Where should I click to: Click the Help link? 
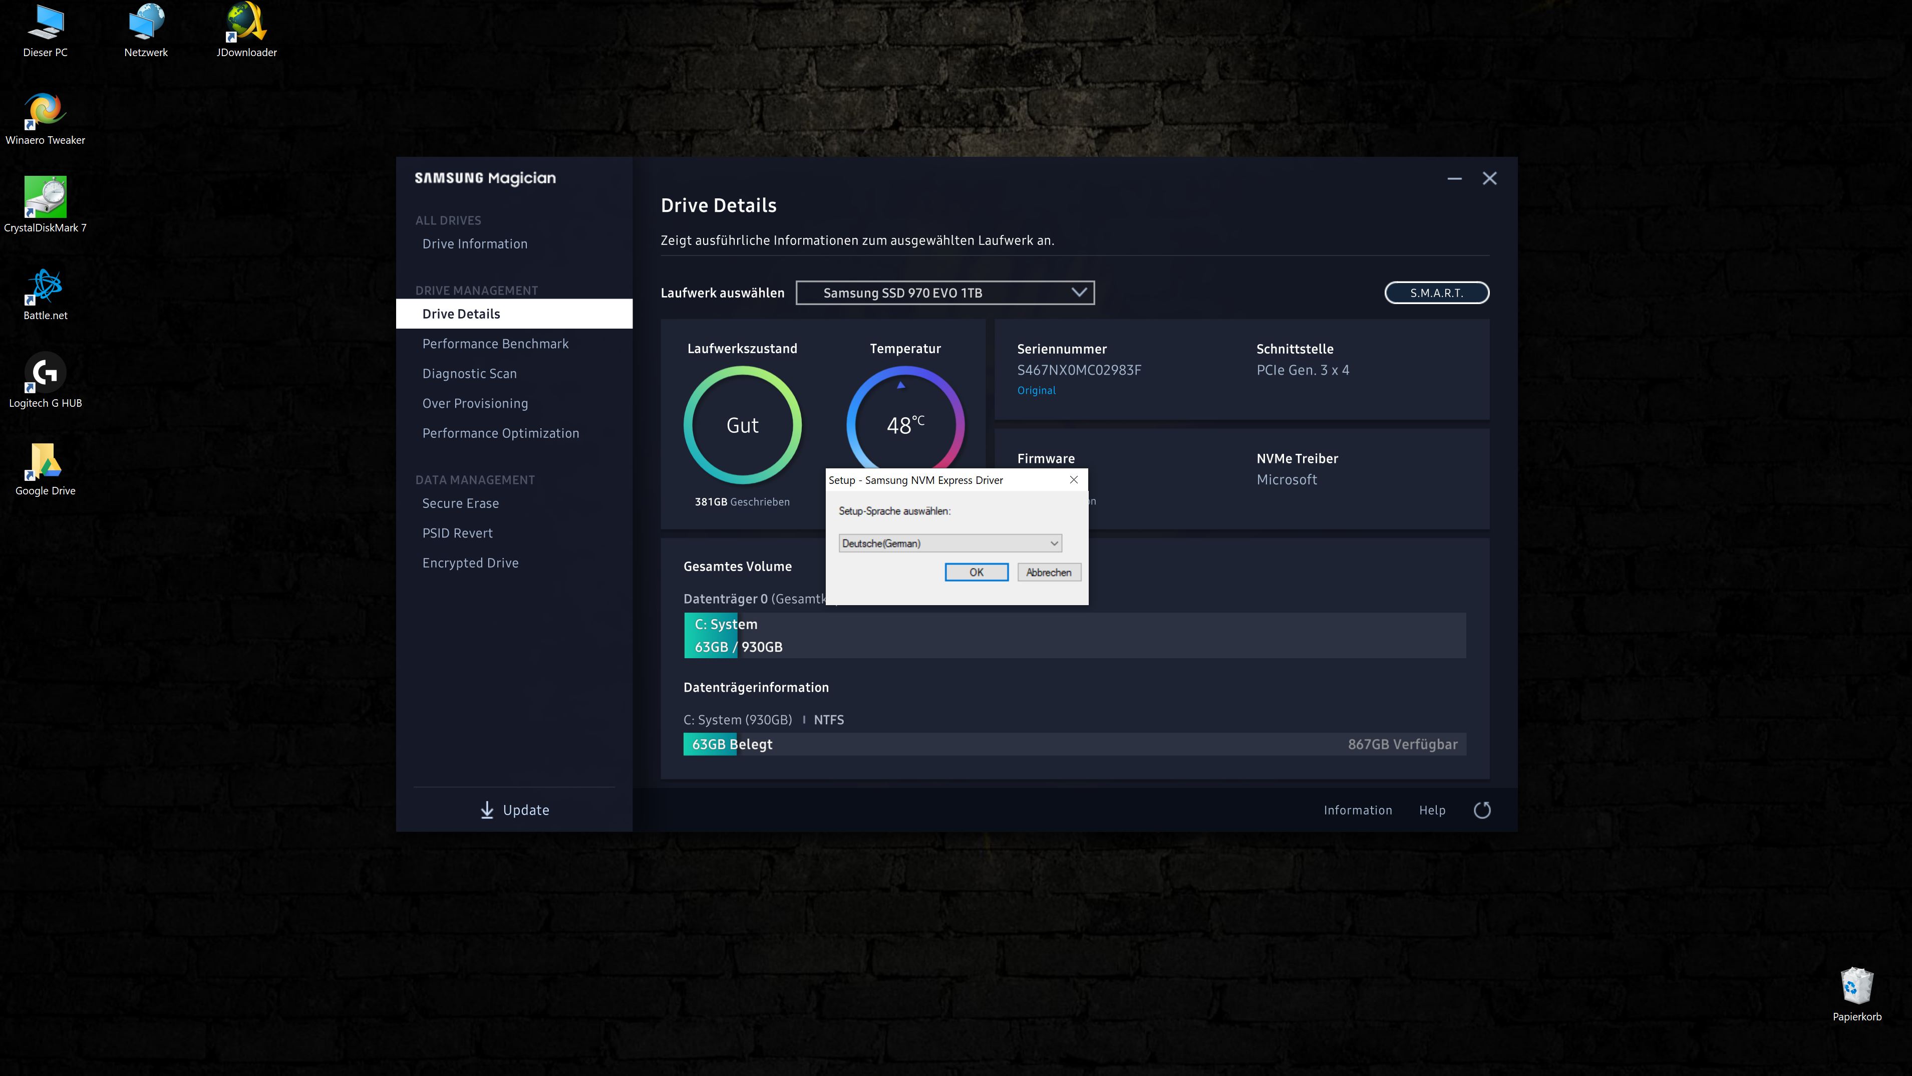click(x=1432, y=810)
